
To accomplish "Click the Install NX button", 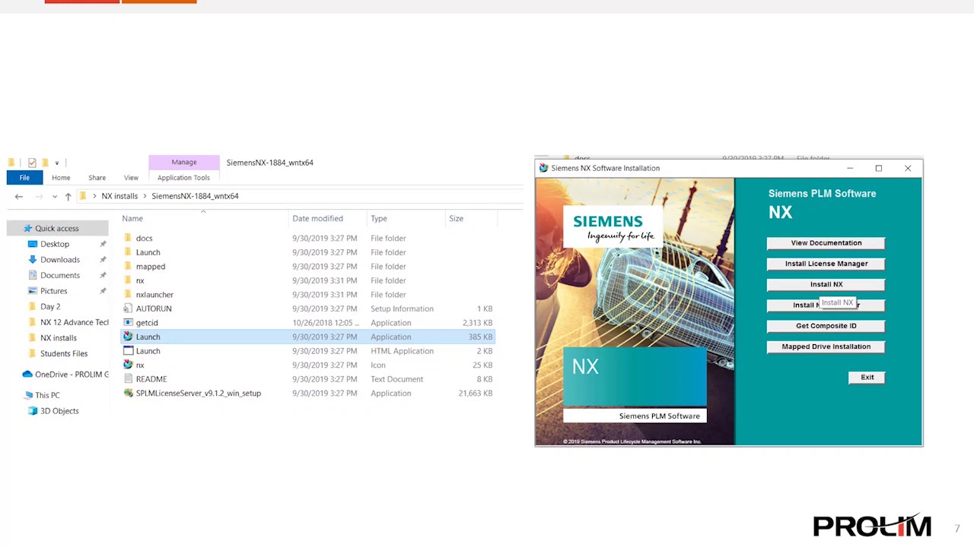I will tap(826, 284).
